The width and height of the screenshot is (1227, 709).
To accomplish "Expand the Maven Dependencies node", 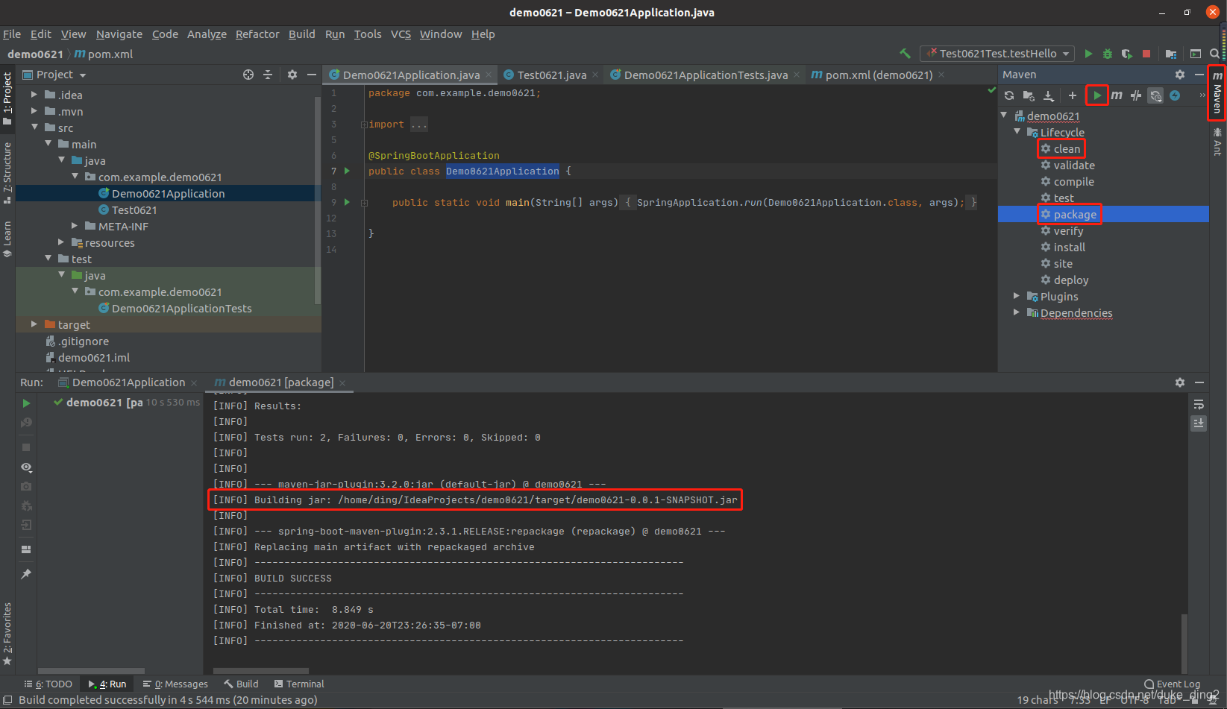I will point(1017,312).
